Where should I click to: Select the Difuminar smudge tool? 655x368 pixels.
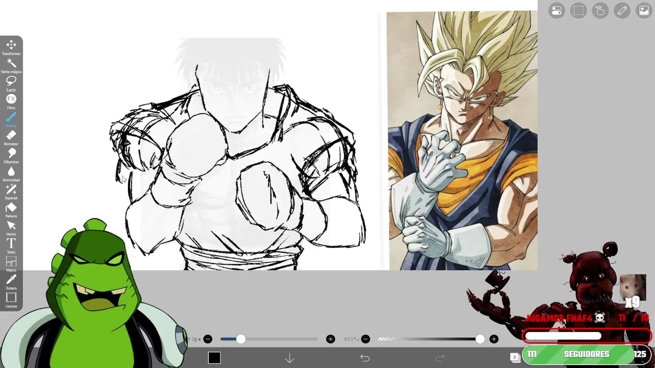(x=11, y=155)
